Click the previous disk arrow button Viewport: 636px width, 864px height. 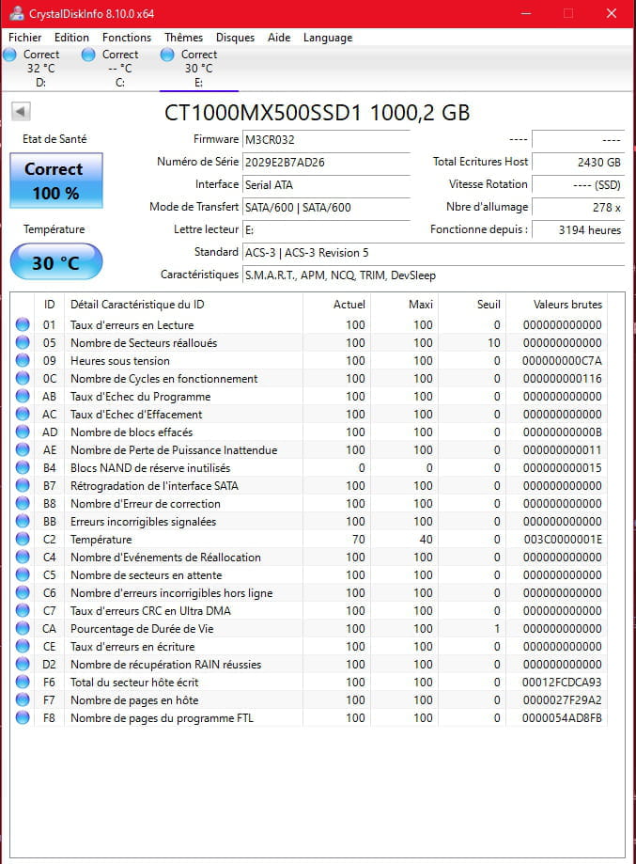click(x=21, y=111)
